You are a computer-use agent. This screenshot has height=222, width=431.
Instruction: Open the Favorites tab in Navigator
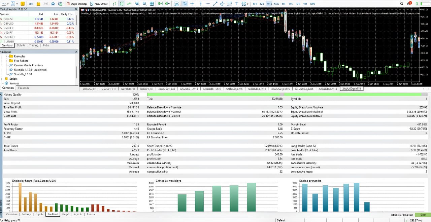point(24,88)
